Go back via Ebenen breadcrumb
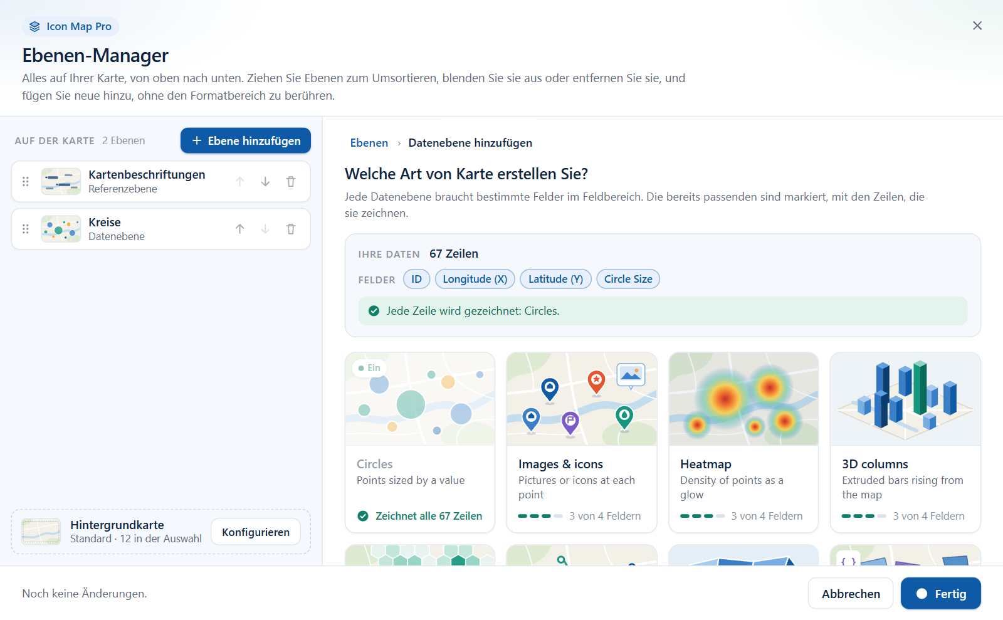1003x620 pixels. point(369,143)
